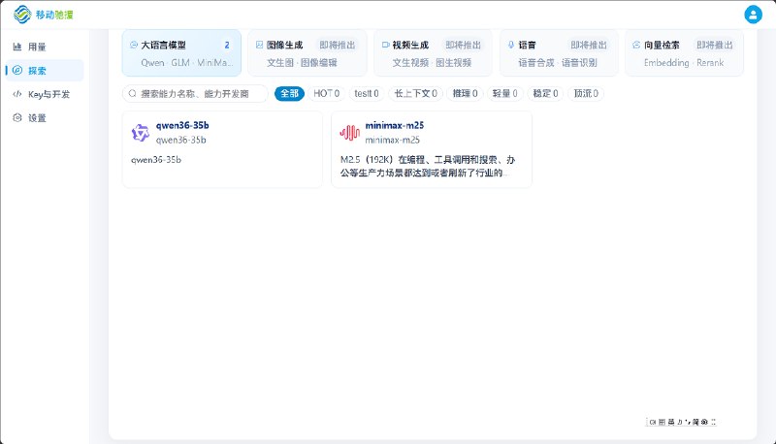
Task: Click the qwen36-35b model logo
Action: pyautogui.click(x=140, y=133)
